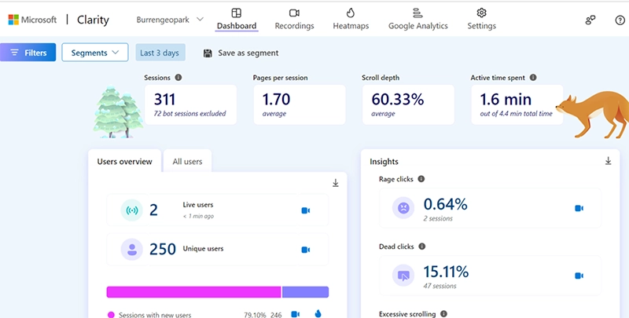The image size is (629, 318).
Task: Open heatmap for sessions with new users
Action: pos(318,314)
